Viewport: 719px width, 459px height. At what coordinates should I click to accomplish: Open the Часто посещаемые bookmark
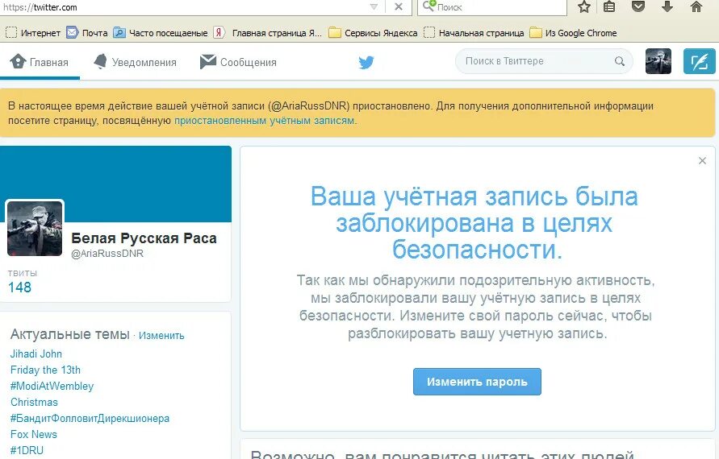click(x=161, y=33)
